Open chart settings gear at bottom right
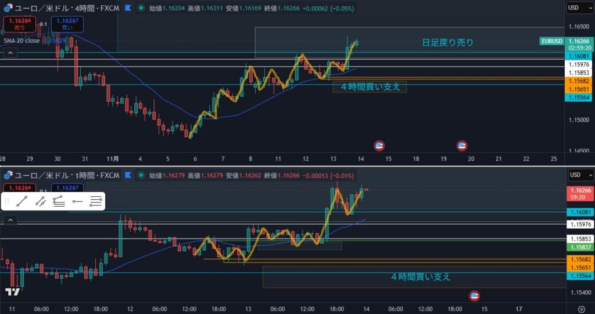Screen dimensions: 595x314 click(x=582, y=309)
